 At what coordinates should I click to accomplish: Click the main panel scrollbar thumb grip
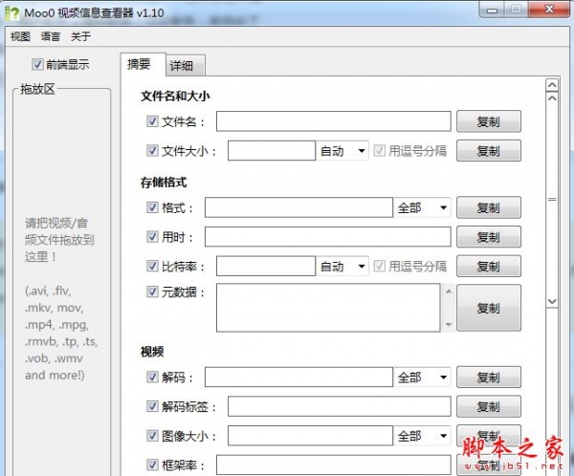[552, 200]
